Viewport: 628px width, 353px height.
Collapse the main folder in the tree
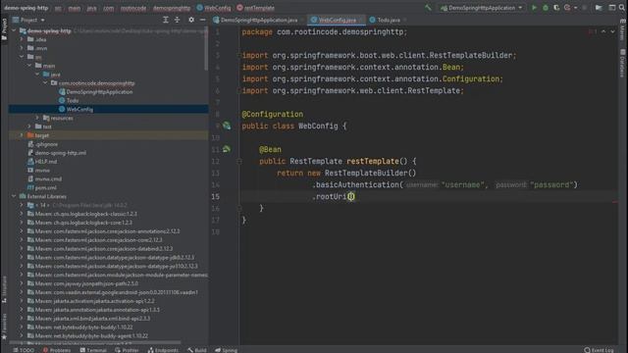coord(29,66)
